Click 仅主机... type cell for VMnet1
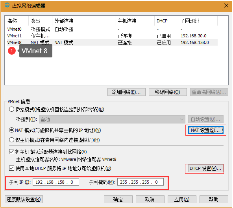The width and height of the screenshot is (233, 208). [x=40, y=36]
